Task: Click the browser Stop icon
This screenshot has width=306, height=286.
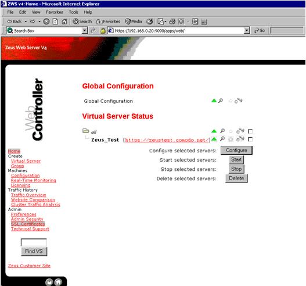Action: [46, 22]
